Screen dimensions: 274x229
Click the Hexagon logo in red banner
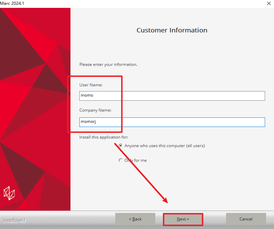pos(9,193)
